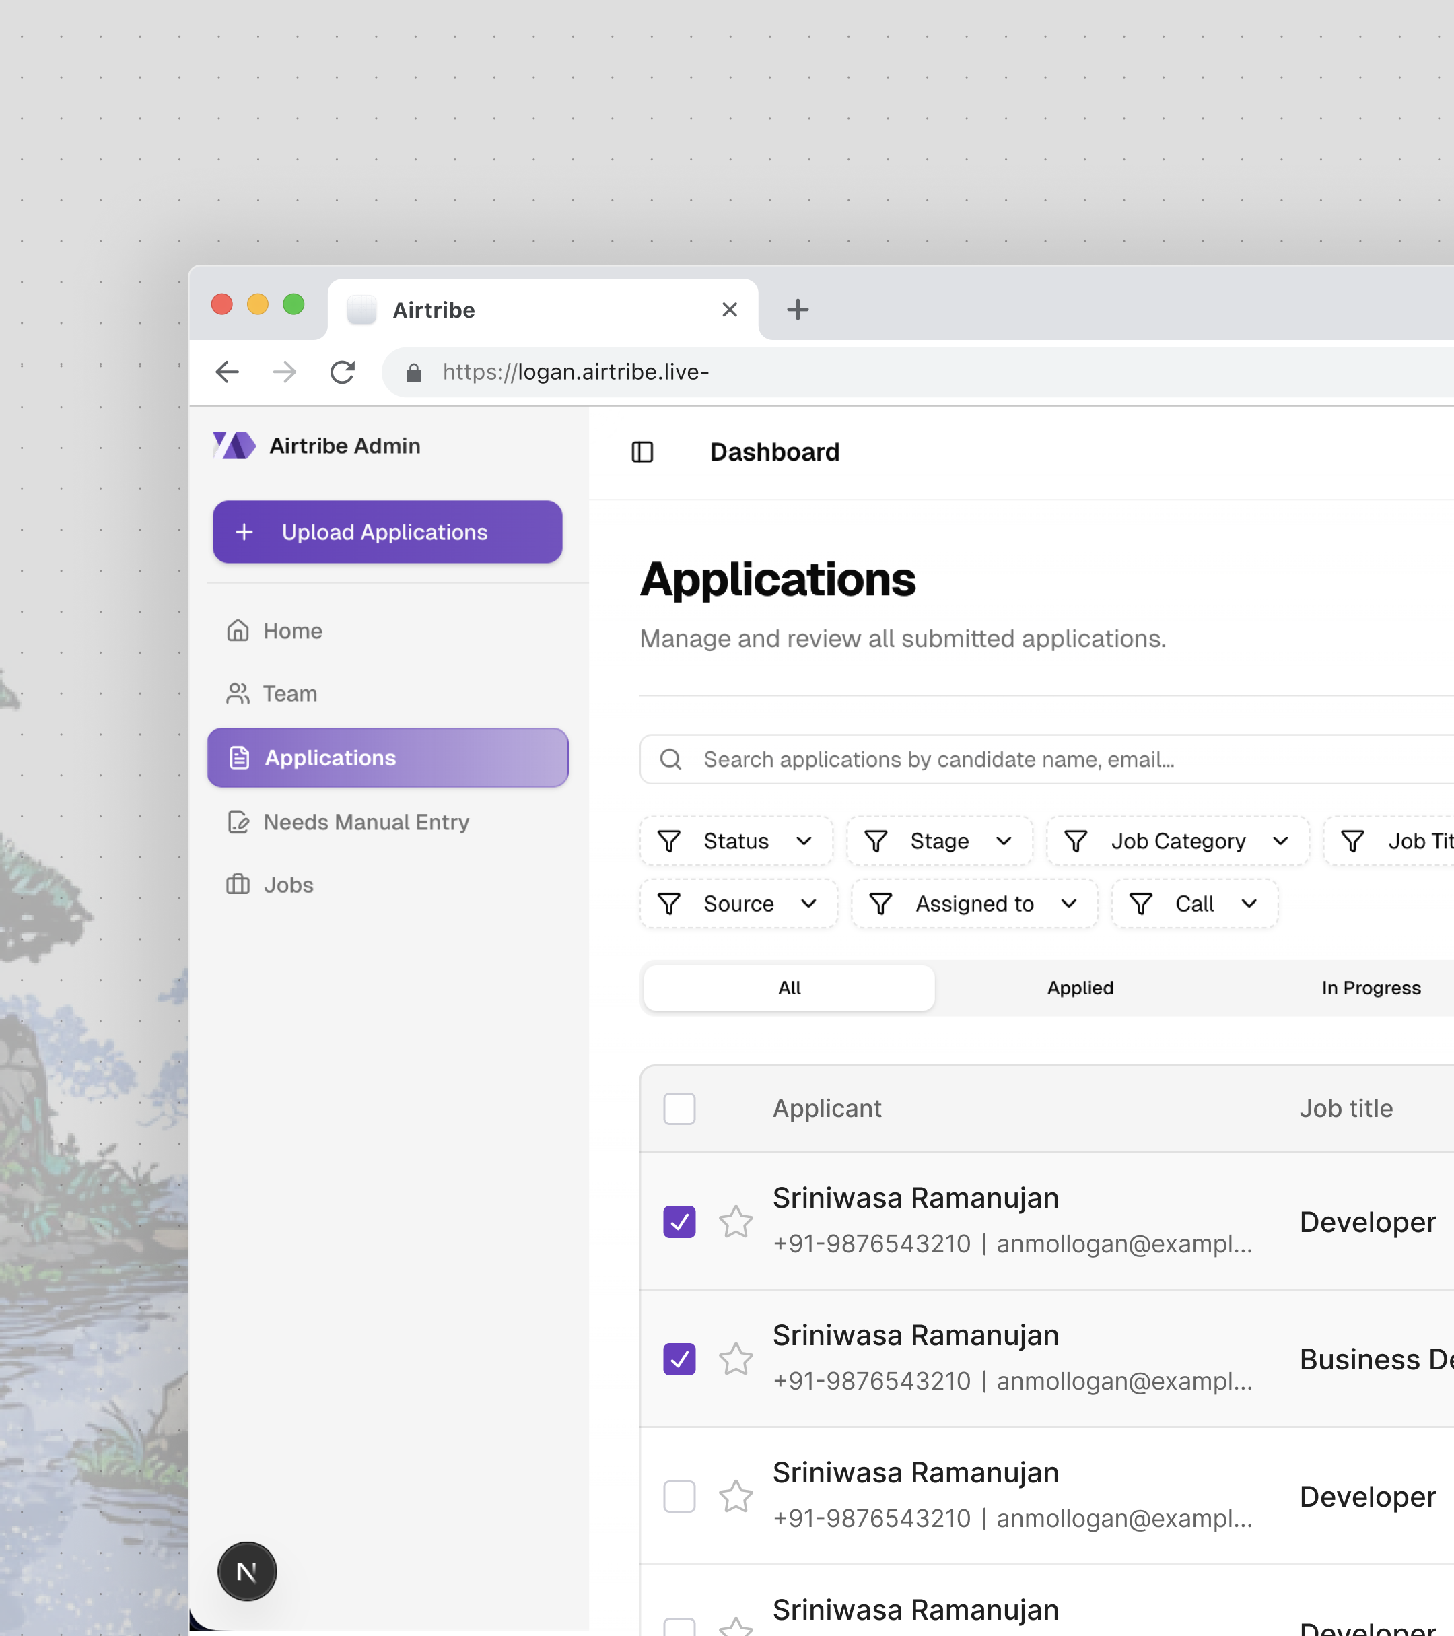Click the Upload Applications button
This screenshot has width=1454, height=1636.
(x=387, y=533)
